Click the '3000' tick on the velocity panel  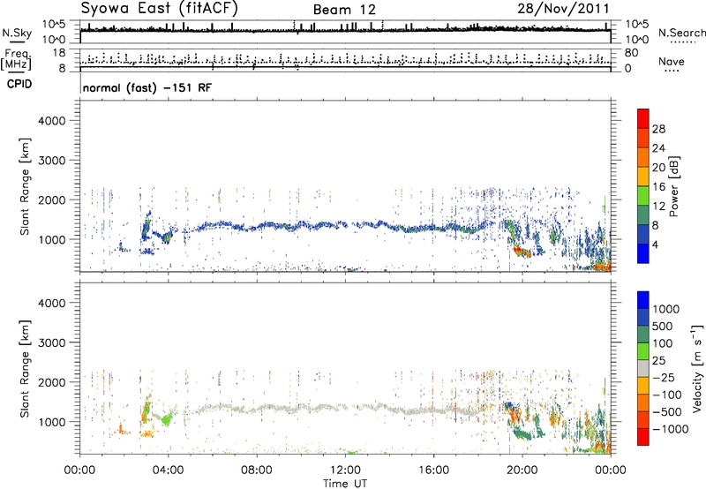click(x=52, y=342)
